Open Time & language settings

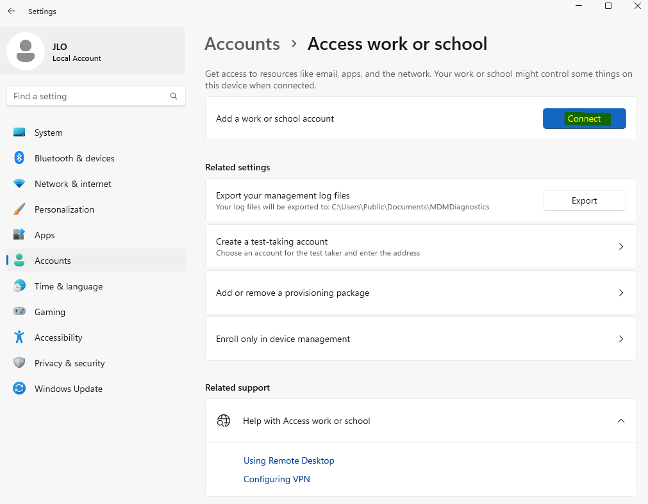[96, 286]
